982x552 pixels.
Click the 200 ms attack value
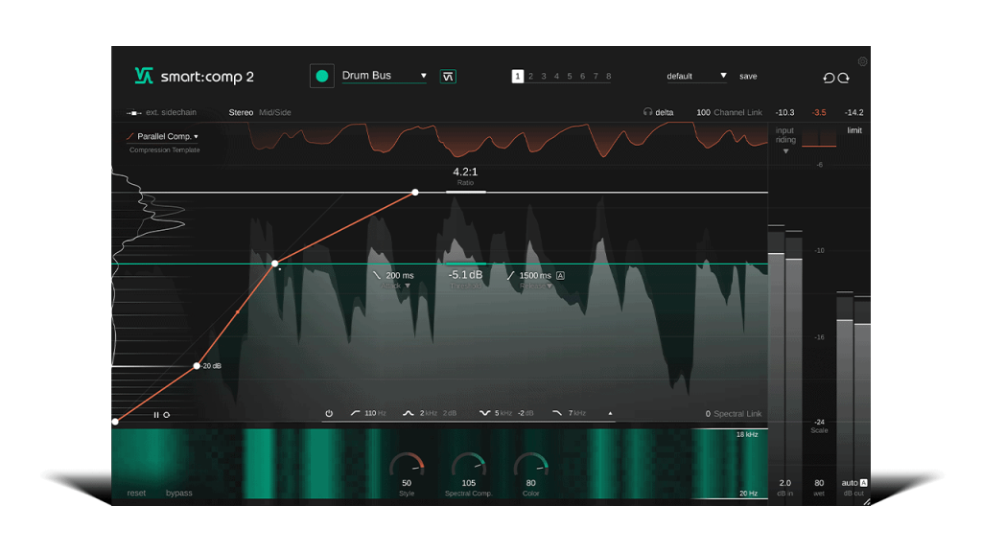tap(400, 275)
